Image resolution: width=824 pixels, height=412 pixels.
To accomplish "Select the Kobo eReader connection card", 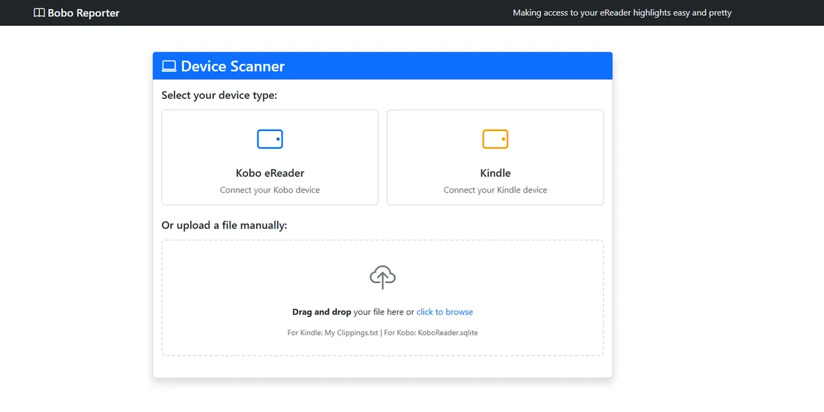I will point(269,157).
